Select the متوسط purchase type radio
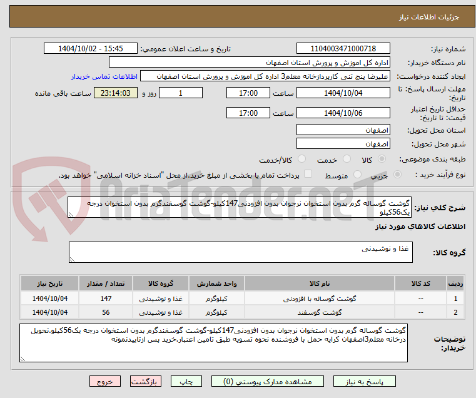The image size is (476, 398). click(x=358, y=175)
